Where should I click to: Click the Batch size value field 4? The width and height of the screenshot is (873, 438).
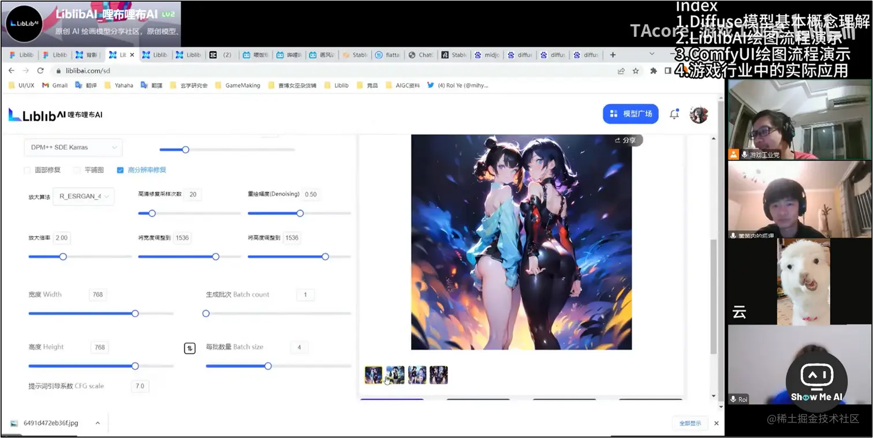pos(299,347)
